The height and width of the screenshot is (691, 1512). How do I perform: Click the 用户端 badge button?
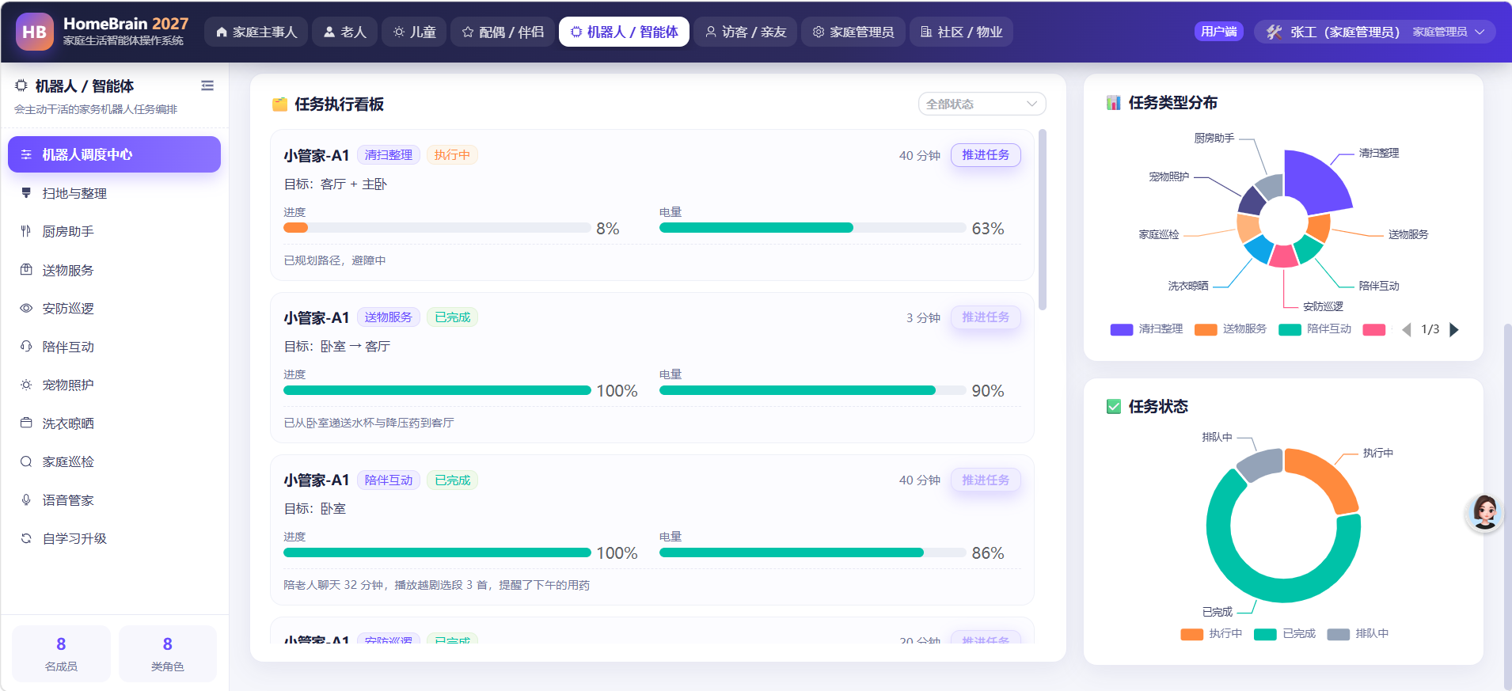[1218, 32]
